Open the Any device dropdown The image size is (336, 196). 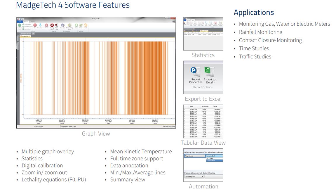coord(195,156)
